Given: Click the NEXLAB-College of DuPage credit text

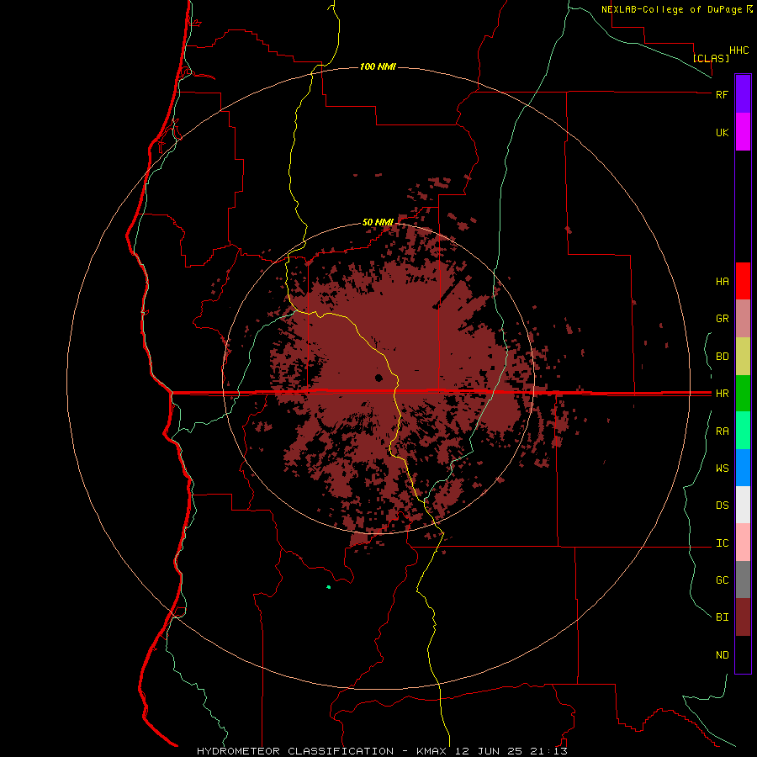Looking at the screenshot, I should (x=673, y=9).
